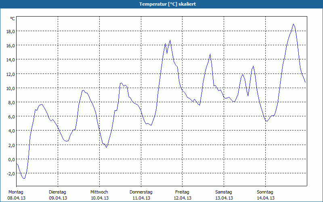Image resolution: width=323 pixels, height=202 pixels.
Task: Click the Sonntag day label
Action: tap(265, 192)
